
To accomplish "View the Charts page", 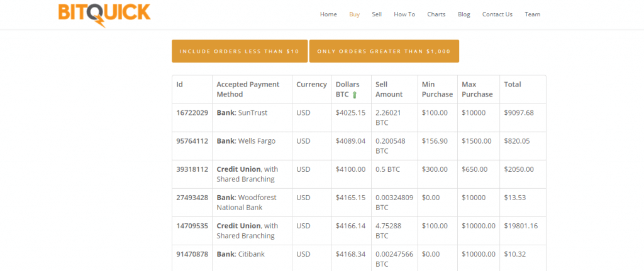I will click(x=436, y=14).
